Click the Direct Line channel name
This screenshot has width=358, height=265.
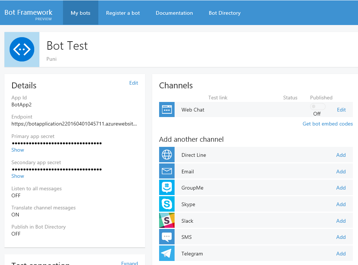194,155
